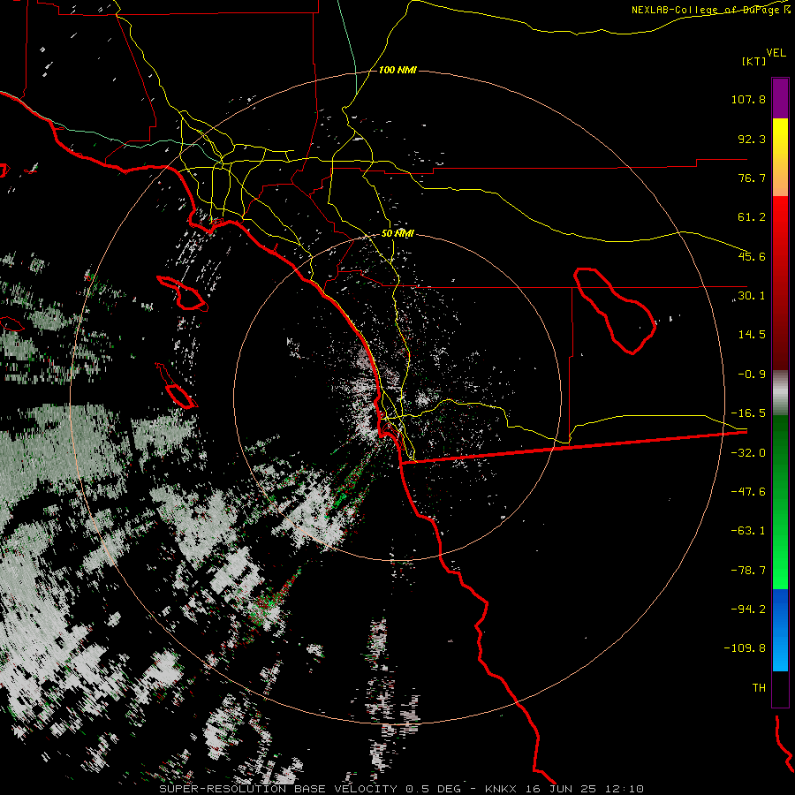
Task: Click the -47.6 velocity scale value
Action: (x=748, y=492)
